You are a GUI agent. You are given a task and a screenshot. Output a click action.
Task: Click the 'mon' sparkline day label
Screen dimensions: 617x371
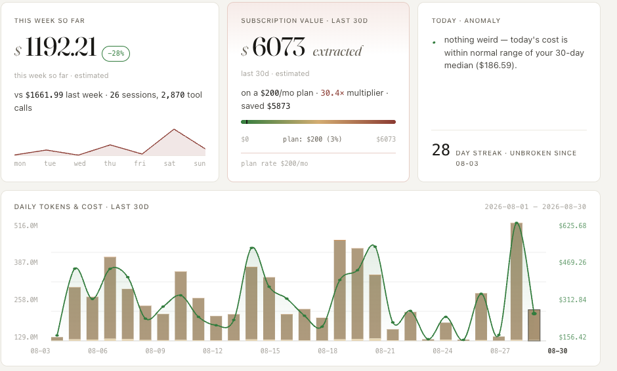tap(20, 163)
